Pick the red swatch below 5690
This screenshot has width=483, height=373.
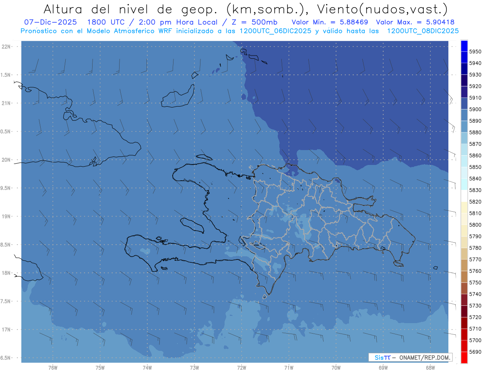[464, 357]
